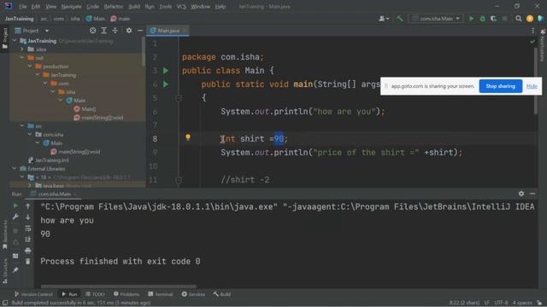Open Version Control tool window button

coord(33,294)
